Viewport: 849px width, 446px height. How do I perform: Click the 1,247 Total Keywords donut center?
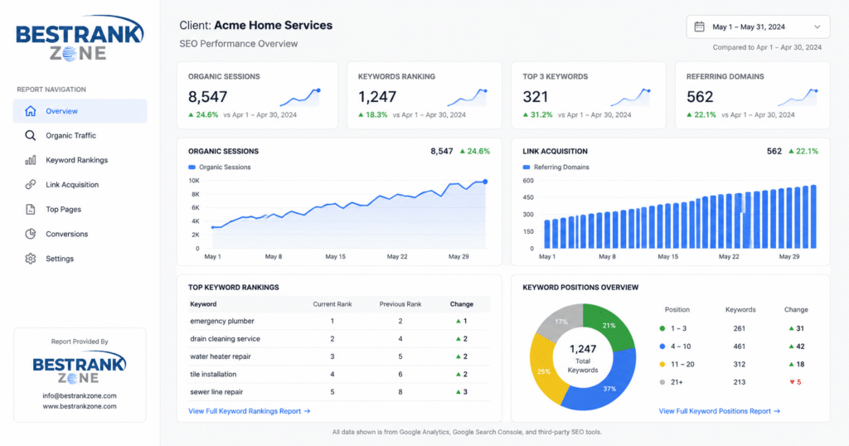[x=583, y=358]
